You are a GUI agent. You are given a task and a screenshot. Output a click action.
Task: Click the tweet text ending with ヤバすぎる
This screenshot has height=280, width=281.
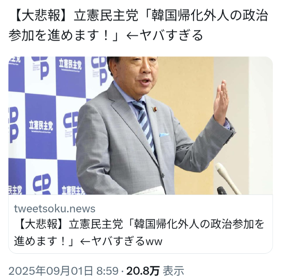point(138,25)
